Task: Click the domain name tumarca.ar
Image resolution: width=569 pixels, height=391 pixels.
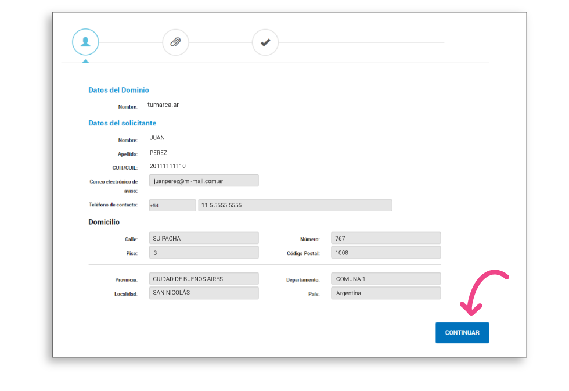Action: click(x=163, y=105)
